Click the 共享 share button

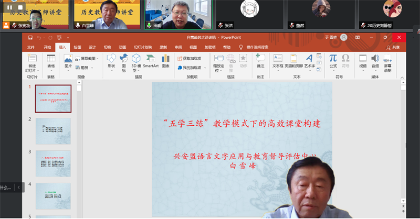393,48
